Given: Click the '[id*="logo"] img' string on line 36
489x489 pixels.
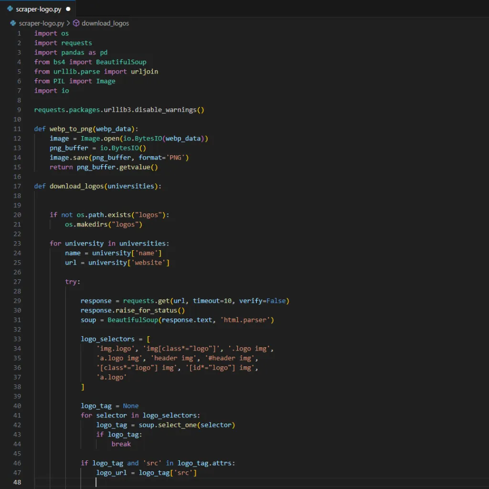Looking at the screenshot, I should click(220, 368).
